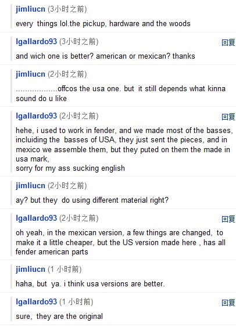Viewport: 236px width, 327px height.
Task: Open lgallardo93 profile above 'they are the original'
Action: [x=36, y=302]
